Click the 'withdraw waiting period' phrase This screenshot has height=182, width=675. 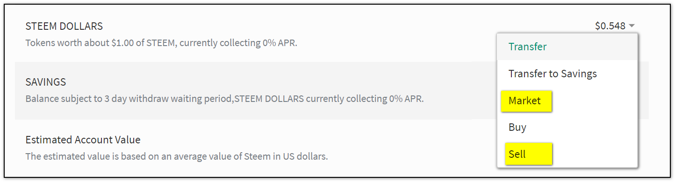click(x=196, y=99)
